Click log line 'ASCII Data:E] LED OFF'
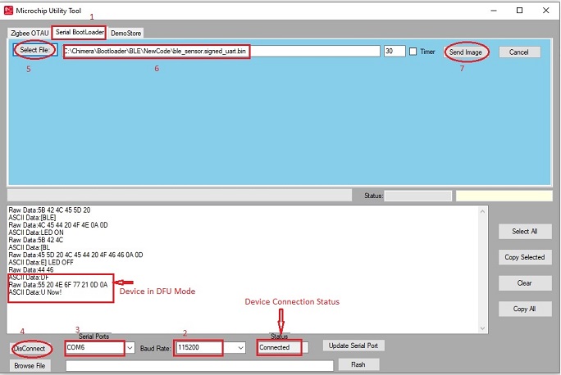 [41, 262]
